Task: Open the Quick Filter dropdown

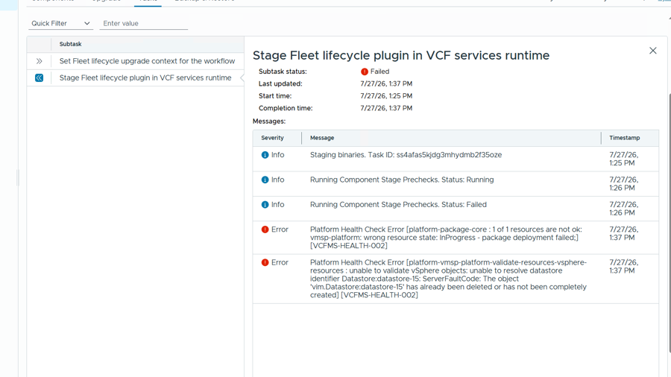Action: [60, 24]
